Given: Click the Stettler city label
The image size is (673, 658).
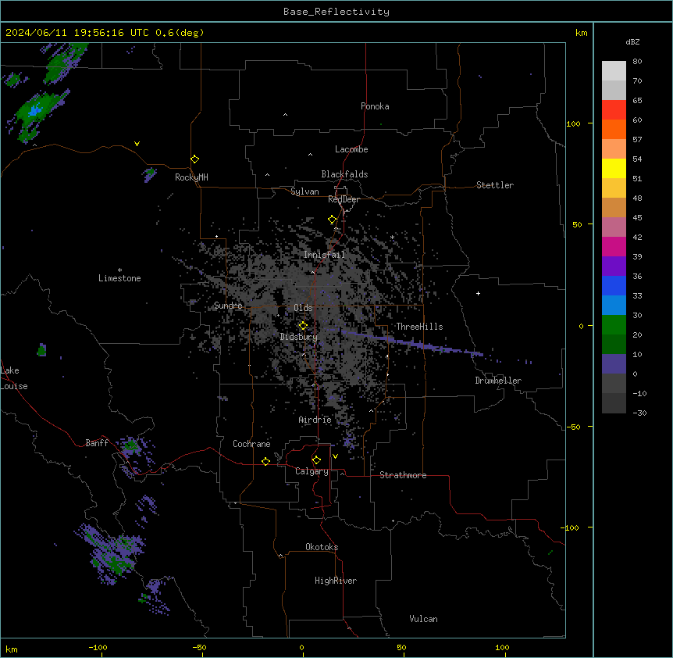Looking at the screenshot, I should 494,185.
